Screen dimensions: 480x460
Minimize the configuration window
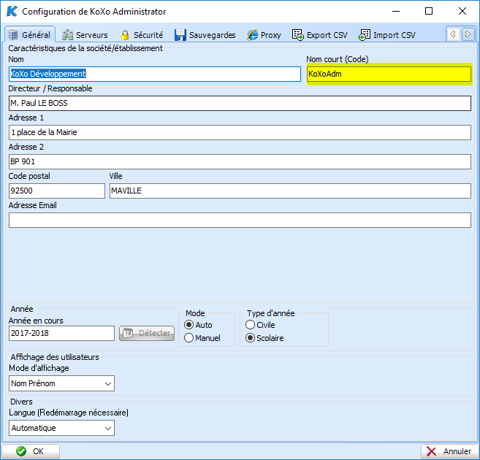click(396, 11)
